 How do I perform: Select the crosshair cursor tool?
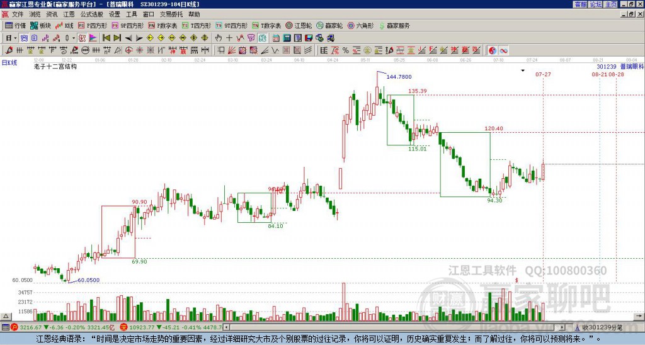[229, 38]
